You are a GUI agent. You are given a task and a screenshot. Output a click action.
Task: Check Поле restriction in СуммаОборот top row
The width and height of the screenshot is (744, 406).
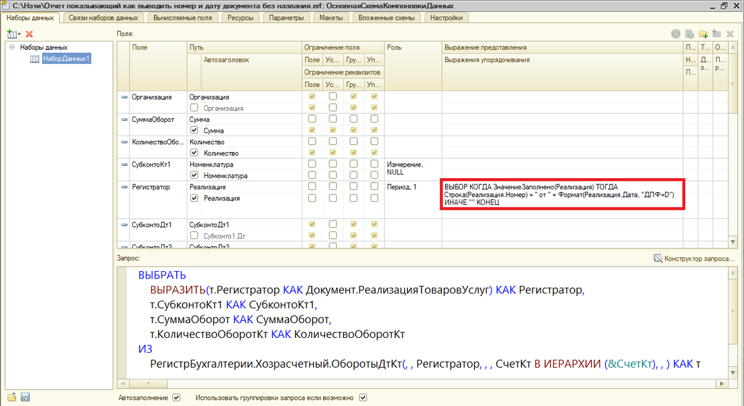point(312,119)
